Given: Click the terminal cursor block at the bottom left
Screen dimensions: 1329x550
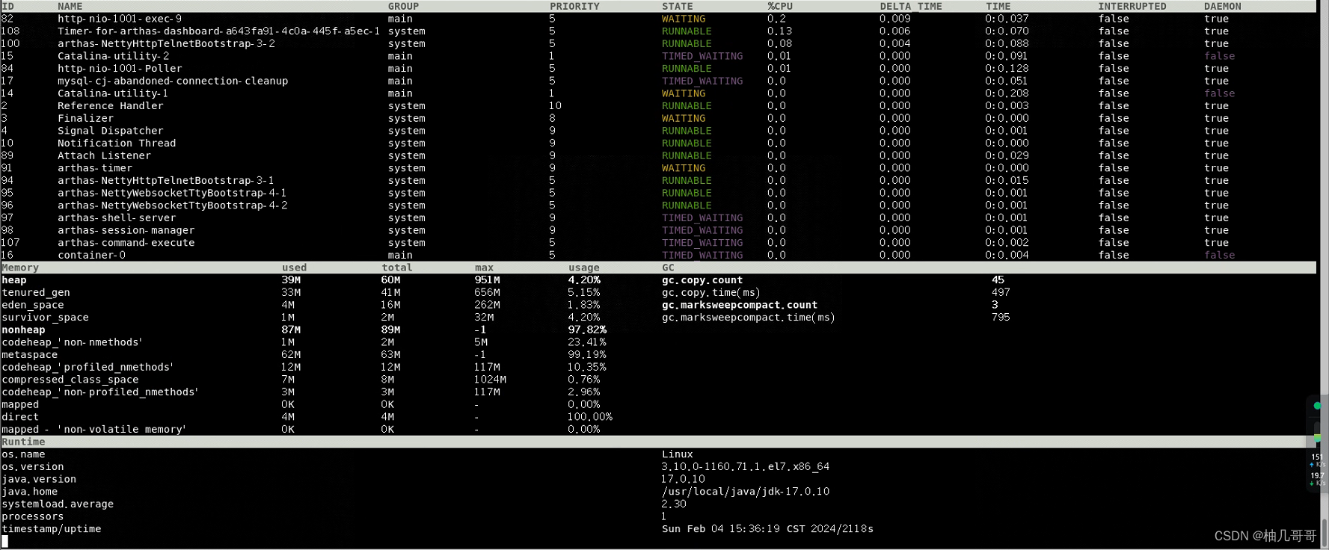Looking at the screenshot, I should coord(4,541).
